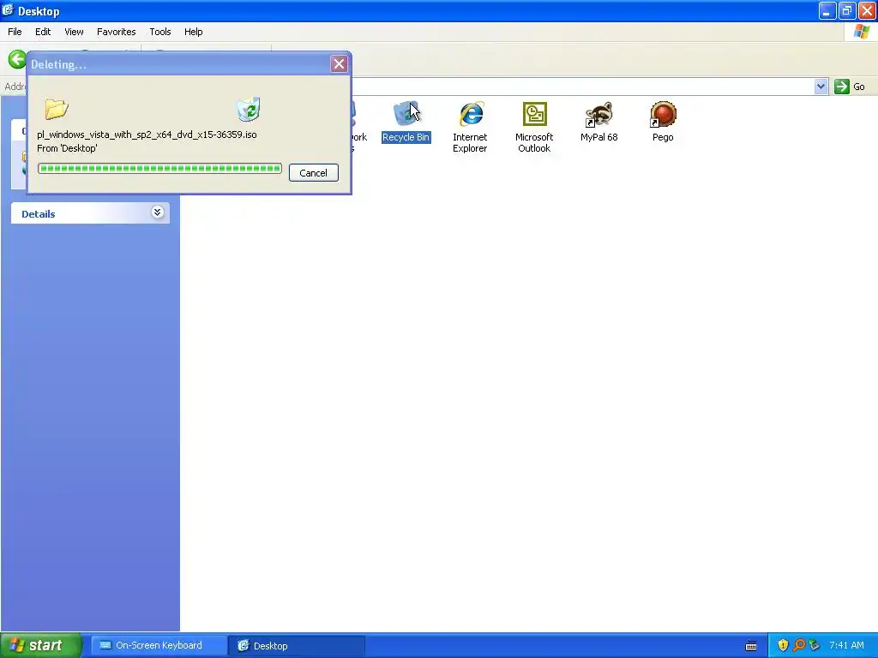Click the address bar input field
Screen dimensions: 878x658
tap(582, 87)
